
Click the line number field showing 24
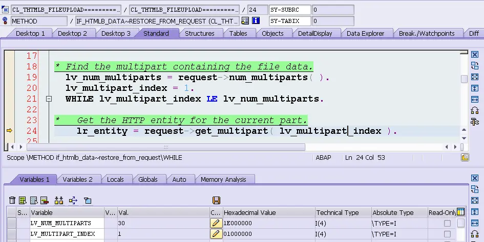258,10
